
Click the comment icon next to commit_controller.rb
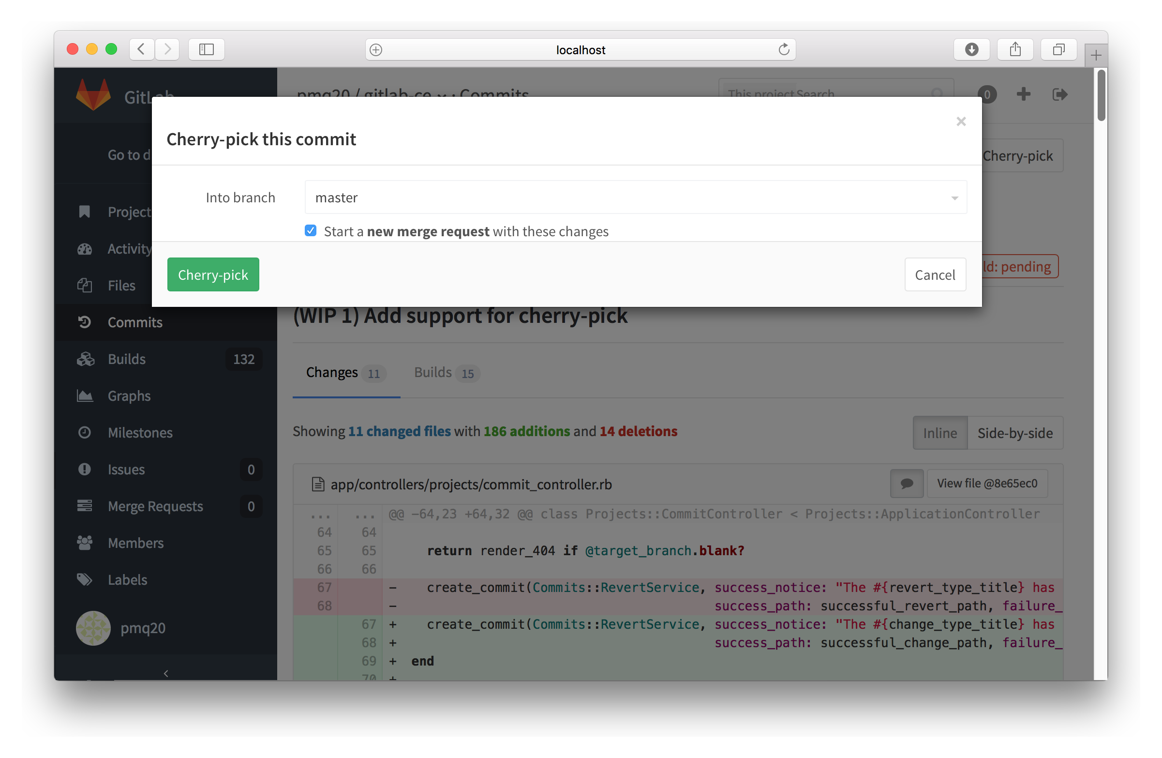[907, 484]
